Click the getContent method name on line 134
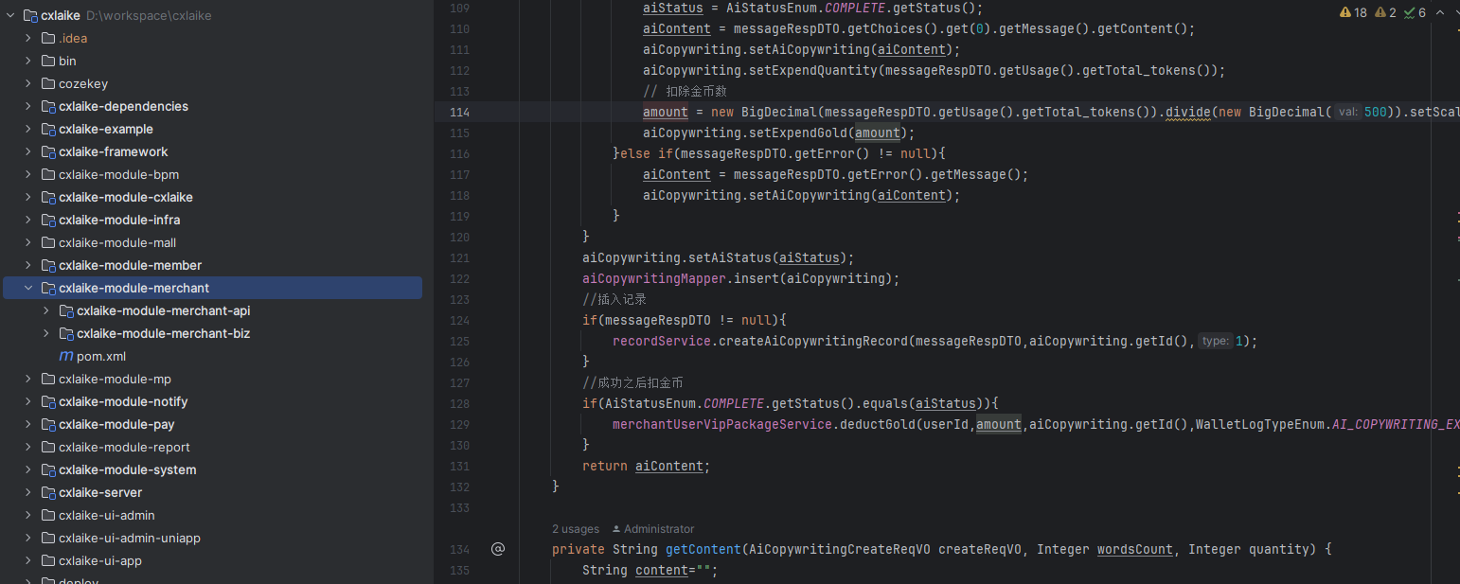The width and height of the screenshot is (1460, 584). pyautogui.click(x=703, y=549)
